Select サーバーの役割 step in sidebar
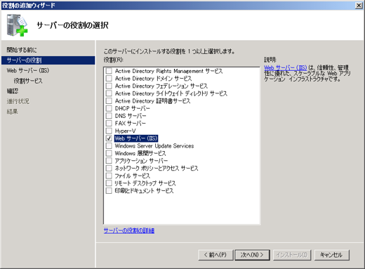This screenshot has height=269, width=365. click(48, 60)
